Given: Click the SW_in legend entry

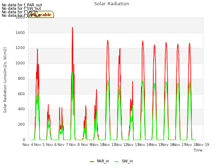Looking at the screenshot, I should pyautogui.click(x=124, y=161).
